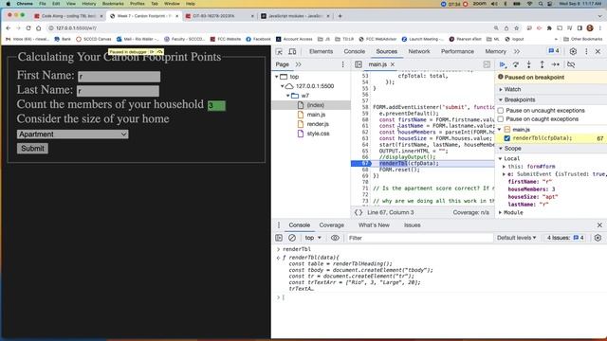Switch to the Elements tab
Screen dimensions: 607x341
click(x=321, y=51)
